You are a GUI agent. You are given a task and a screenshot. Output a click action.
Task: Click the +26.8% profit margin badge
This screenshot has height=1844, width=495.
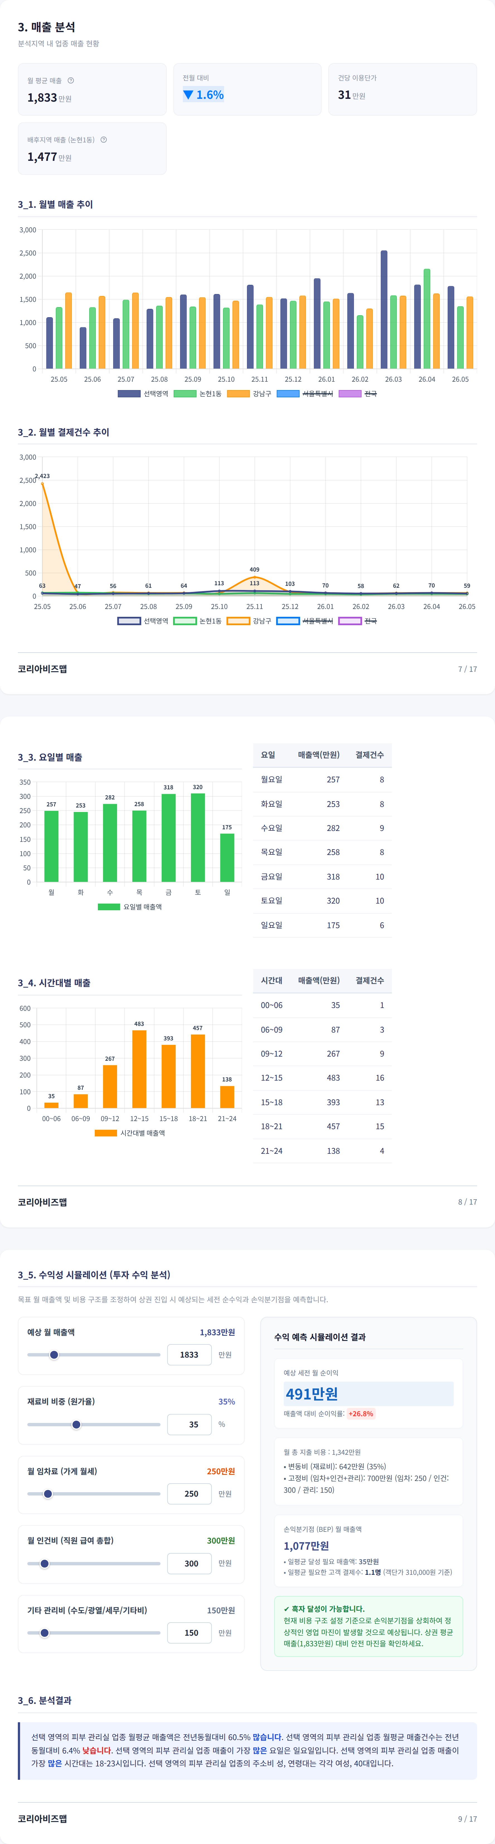(x=361, y=1414)
